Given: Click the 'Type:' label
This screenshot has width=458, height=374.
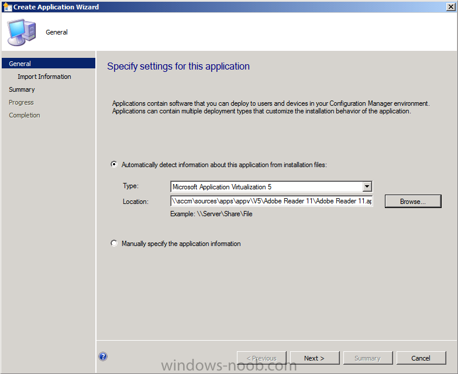Looking at the screenshot, I should pos(130,186).
